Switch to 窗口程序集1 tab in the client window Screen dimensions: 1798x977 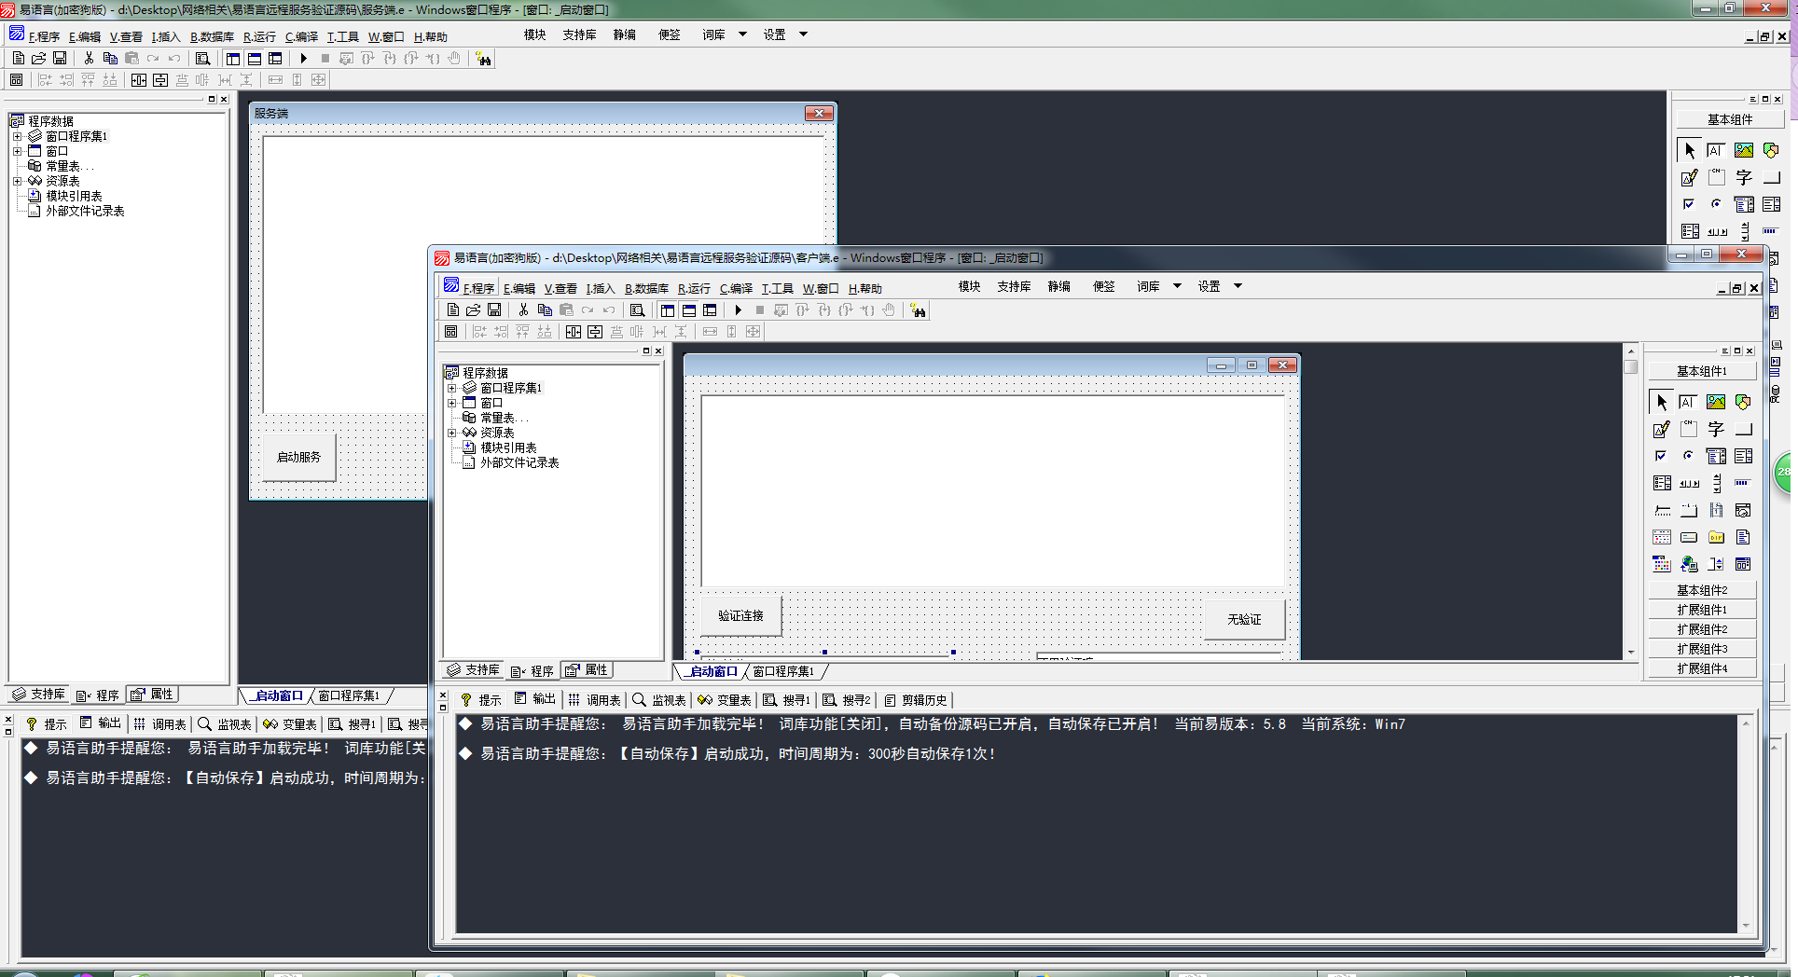pyautogui.click(x=783, y=671)
